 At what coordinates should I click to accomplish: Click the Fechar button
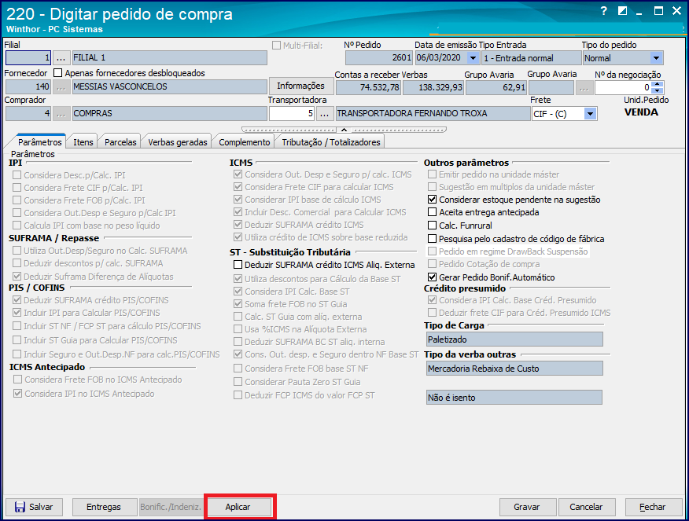click(x=653, y=507)
